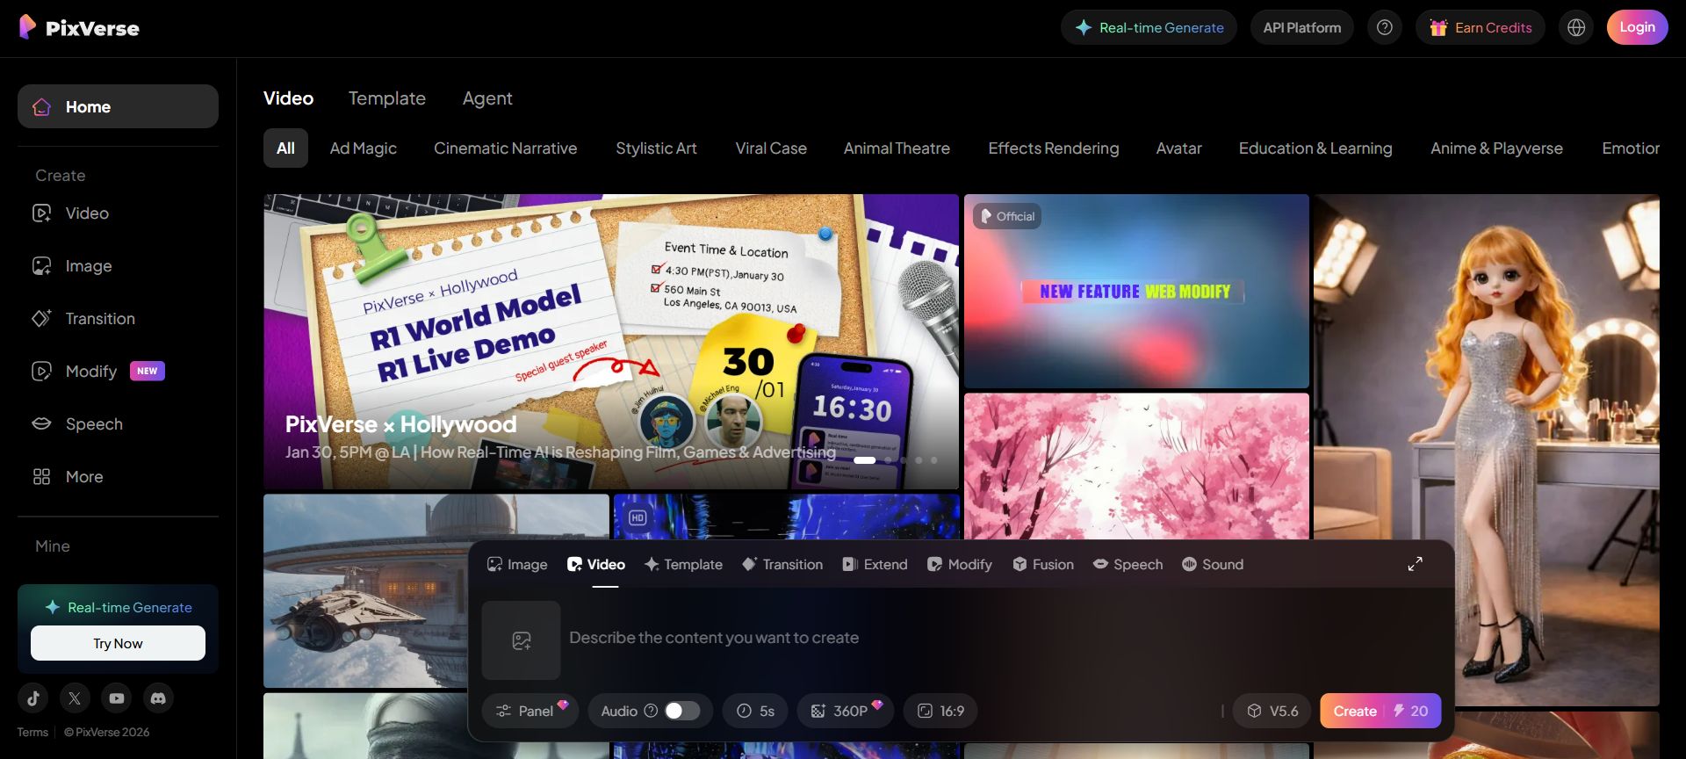Open the doll in silver dress video

pos(1487,450)
